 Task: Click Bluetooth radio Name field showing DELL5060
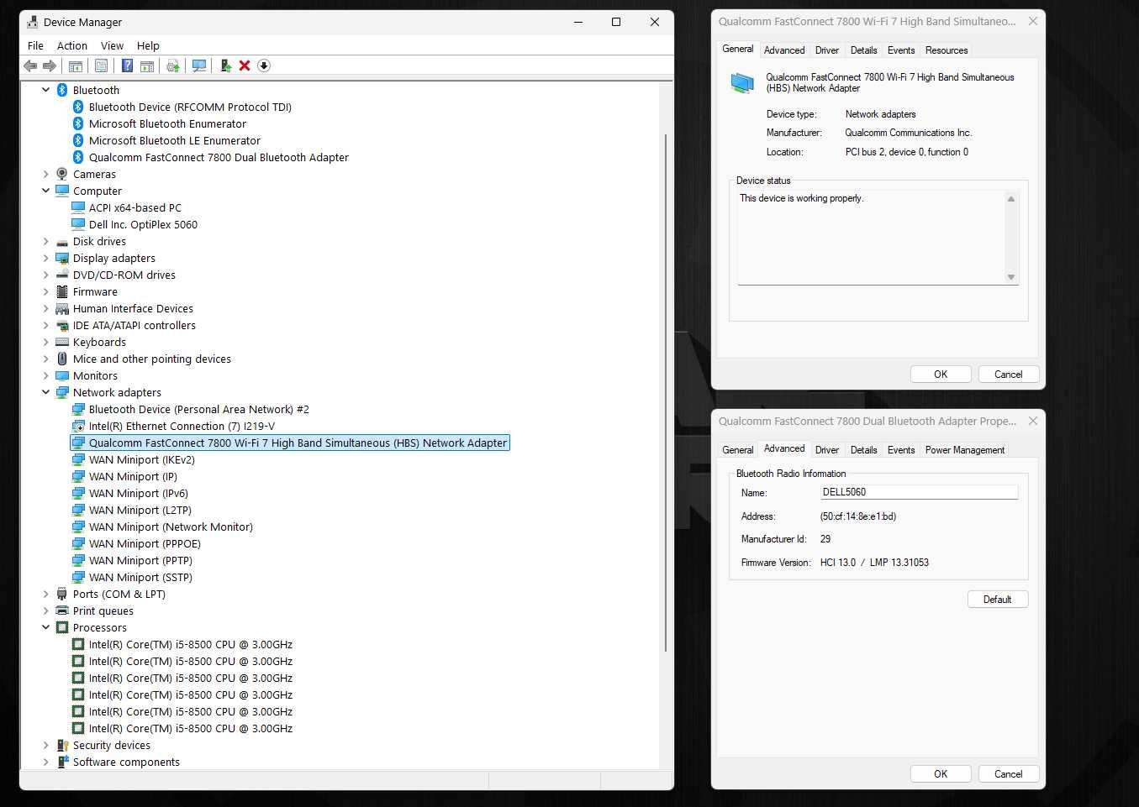(x=919, y=492)
